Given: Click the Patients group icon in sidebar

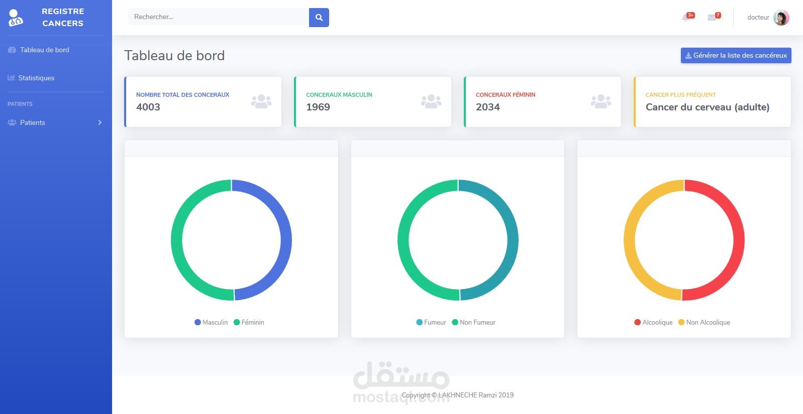Looking at the screenshot, I should coord(12,122).
